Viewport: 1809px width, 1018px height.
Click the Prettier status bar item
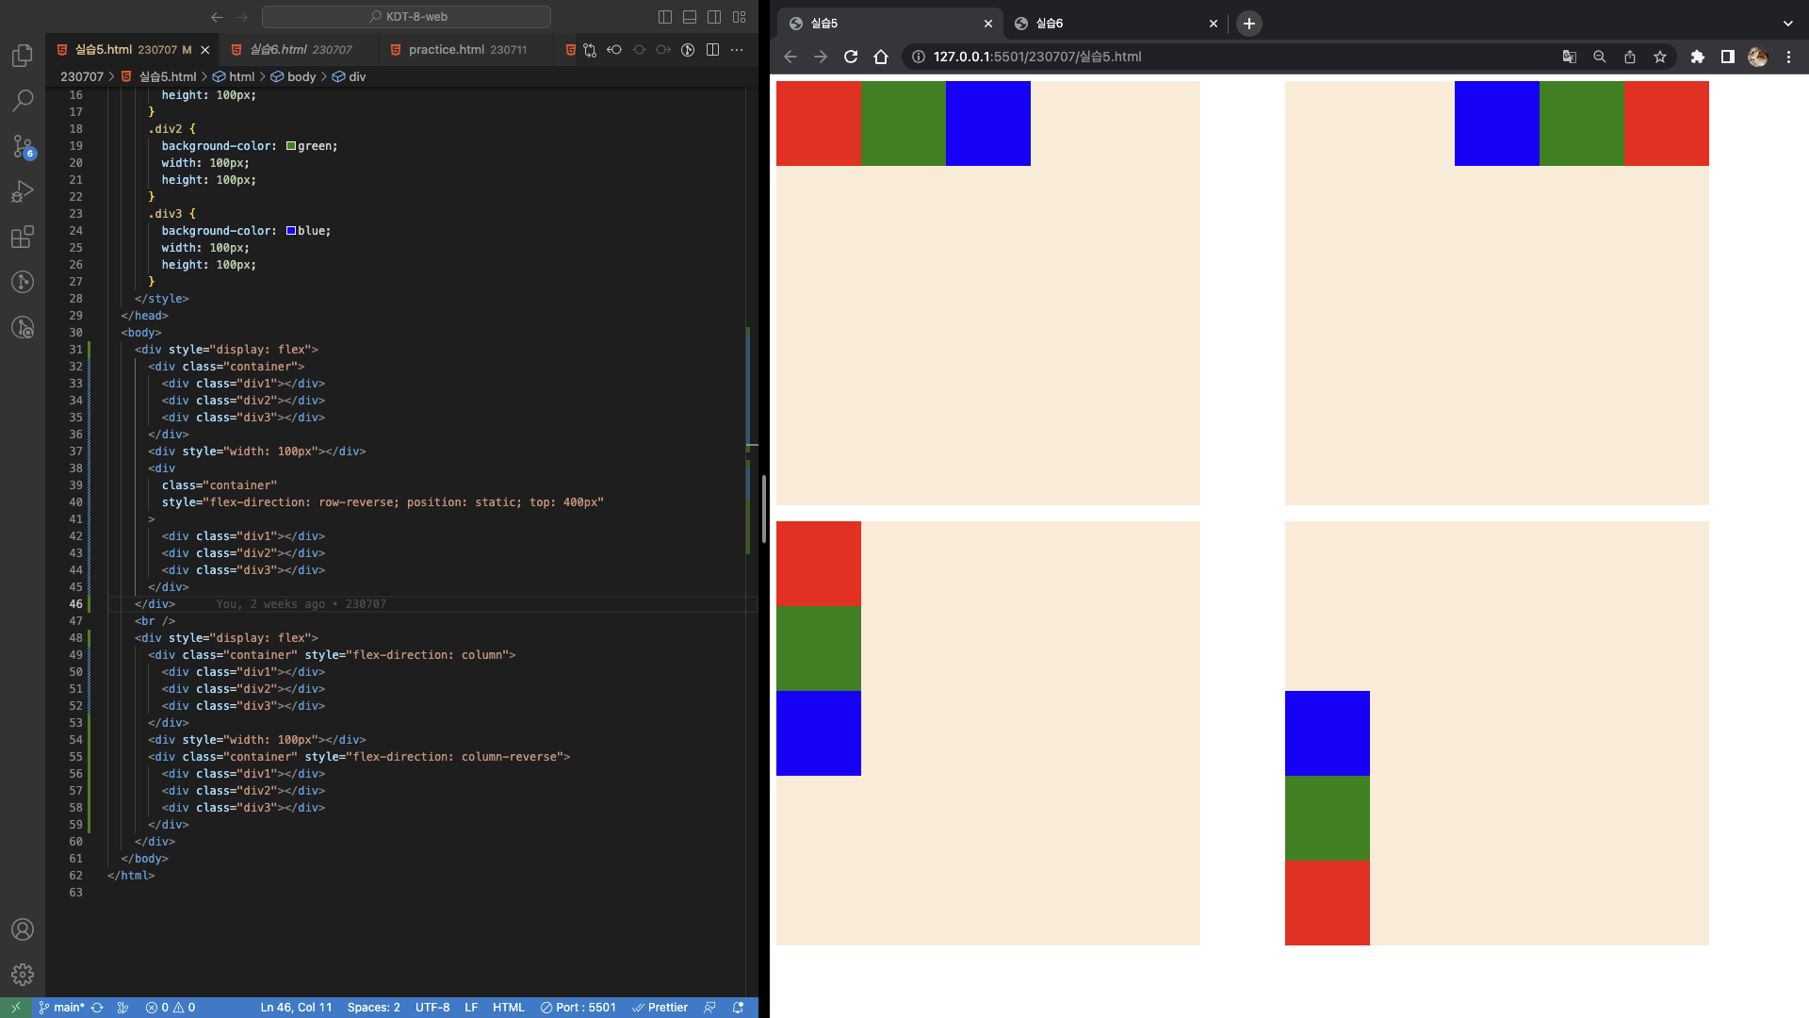pyautogui.click(x=660, y=1008)
